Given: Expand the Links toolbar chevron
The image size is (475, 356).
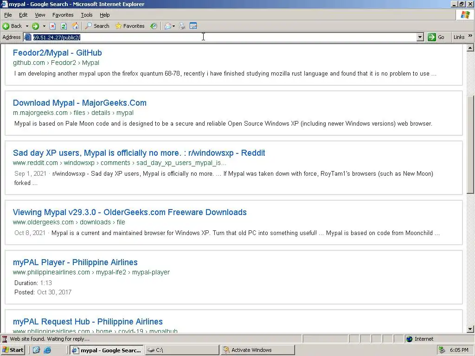Looking at the screenshot, I should [470, 36].
